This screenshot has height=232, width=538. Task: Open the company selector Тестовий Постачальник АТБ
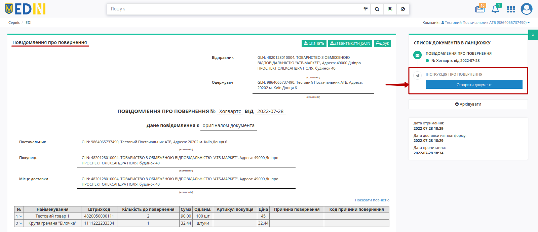(485, 23)
